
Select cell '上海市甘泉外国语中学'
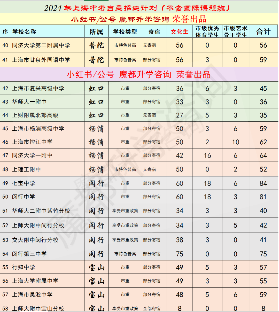[48, 60]
